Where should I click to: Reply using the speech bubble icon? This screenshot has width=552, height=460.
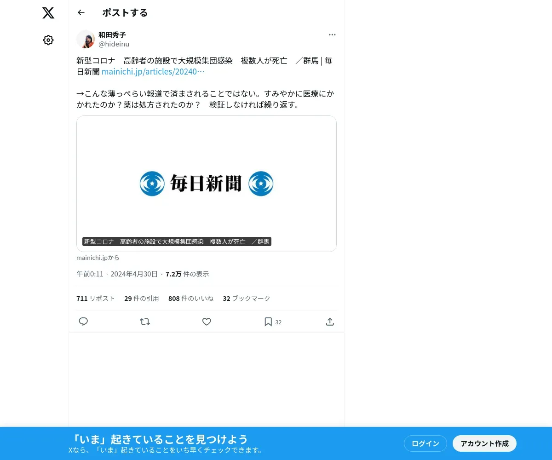click(x=83, y=322)
